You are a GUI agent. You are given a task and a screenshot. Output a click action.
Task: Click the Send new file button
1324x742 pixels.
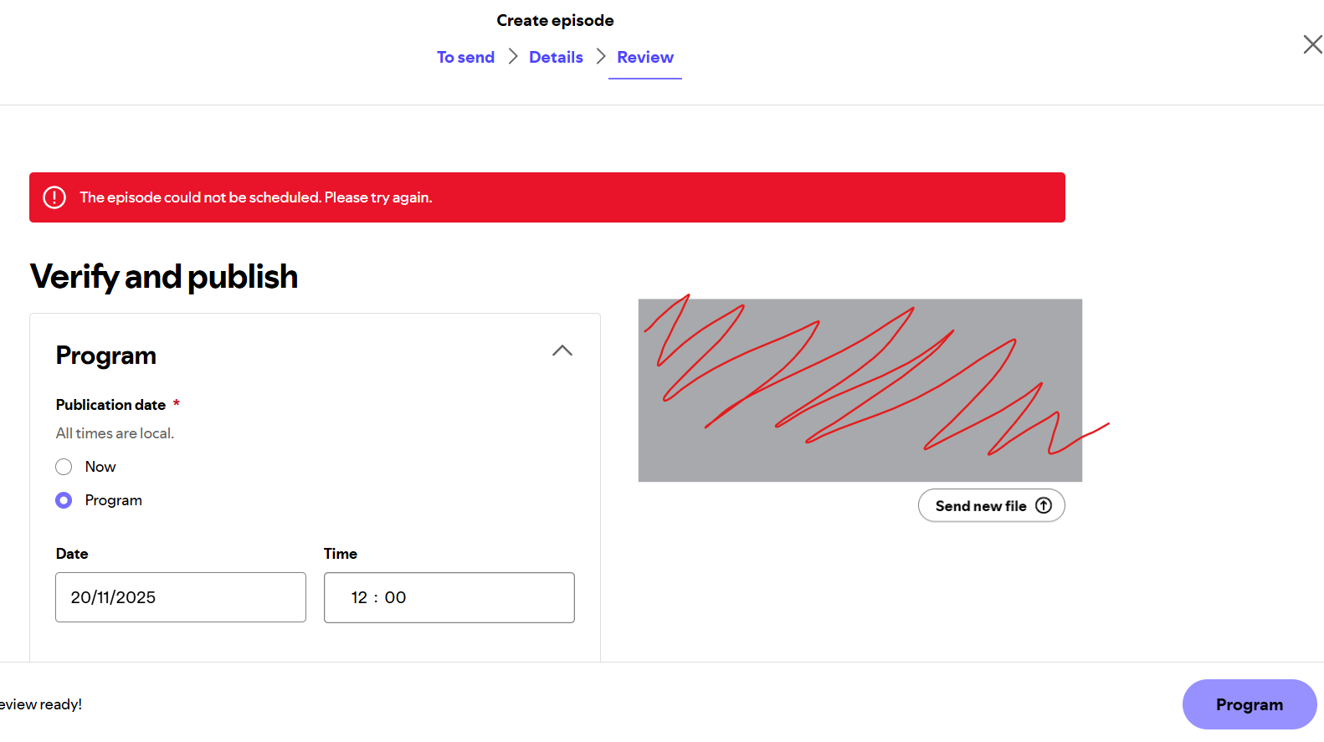(992, 505)
